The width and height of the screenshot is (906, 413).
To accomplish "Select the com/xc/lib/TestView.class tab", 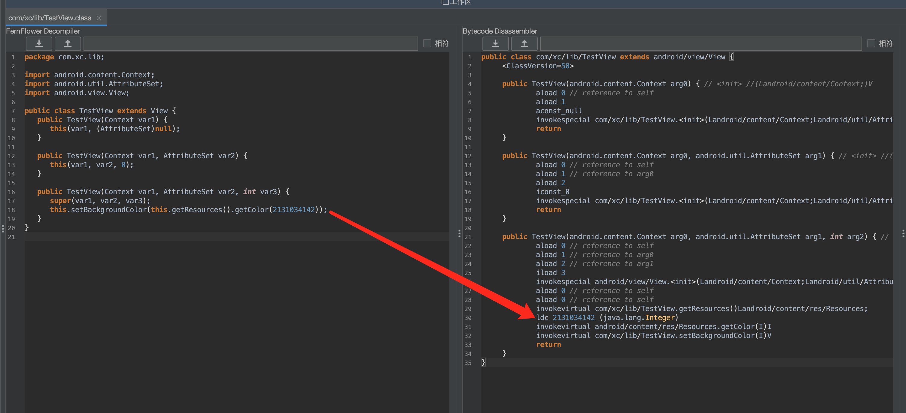I will tap(50, 18).
